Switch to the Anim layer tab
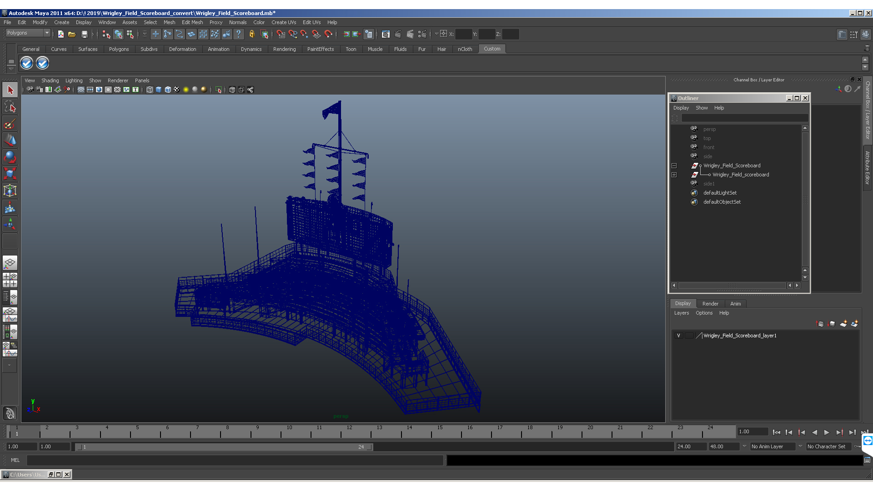The image size is (873, 491). pyautogui.click(x=735, y=304)
